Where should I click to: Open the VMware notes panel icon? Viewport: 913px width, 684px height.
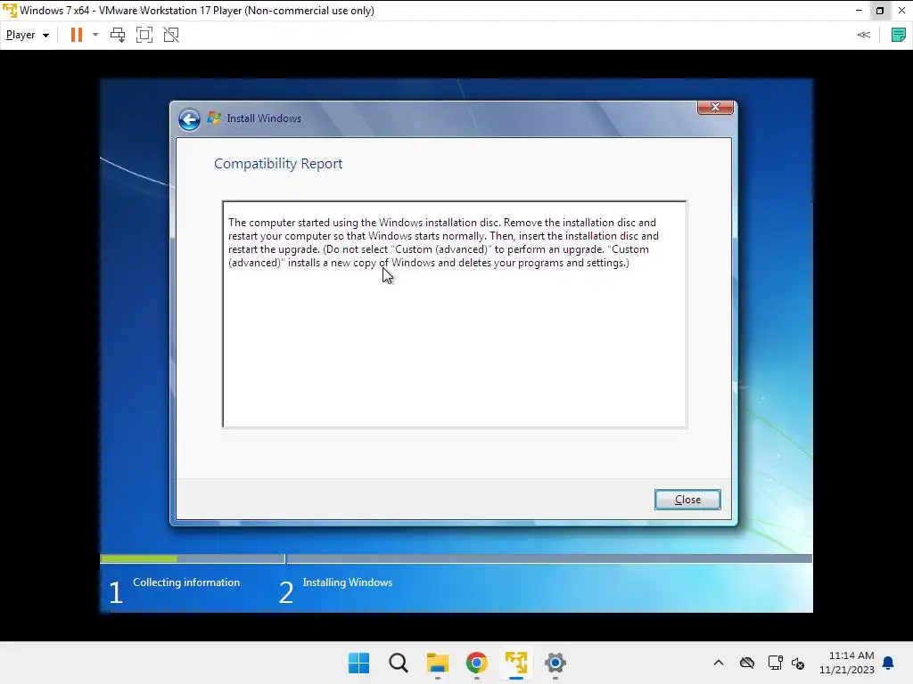click(x=898, y=35)
